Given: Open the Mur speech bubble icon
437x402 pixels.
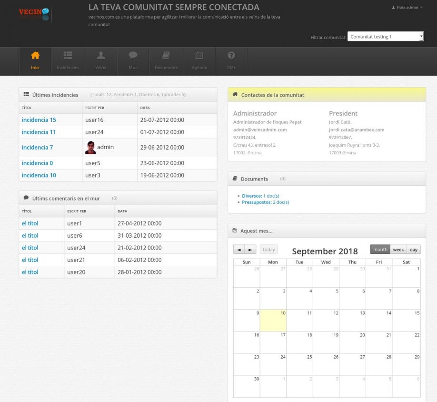Looking at the screenshot, I should coord(133,56).
